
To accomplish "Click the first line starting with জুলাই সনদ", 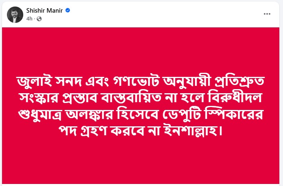I will (x=141, y=81).
